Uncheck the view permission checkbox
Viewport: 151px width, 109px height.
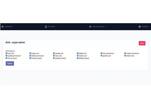click(101, 53)
